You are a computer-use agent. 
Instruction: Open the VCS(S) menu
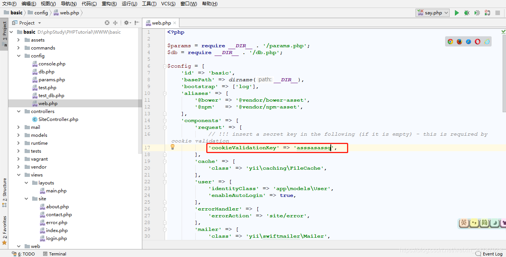[168, 4]
